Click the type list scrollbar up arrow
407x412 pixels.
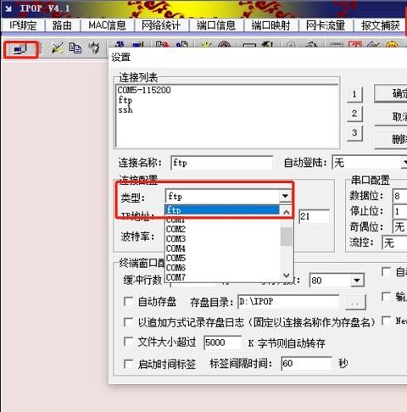[287, 212]
